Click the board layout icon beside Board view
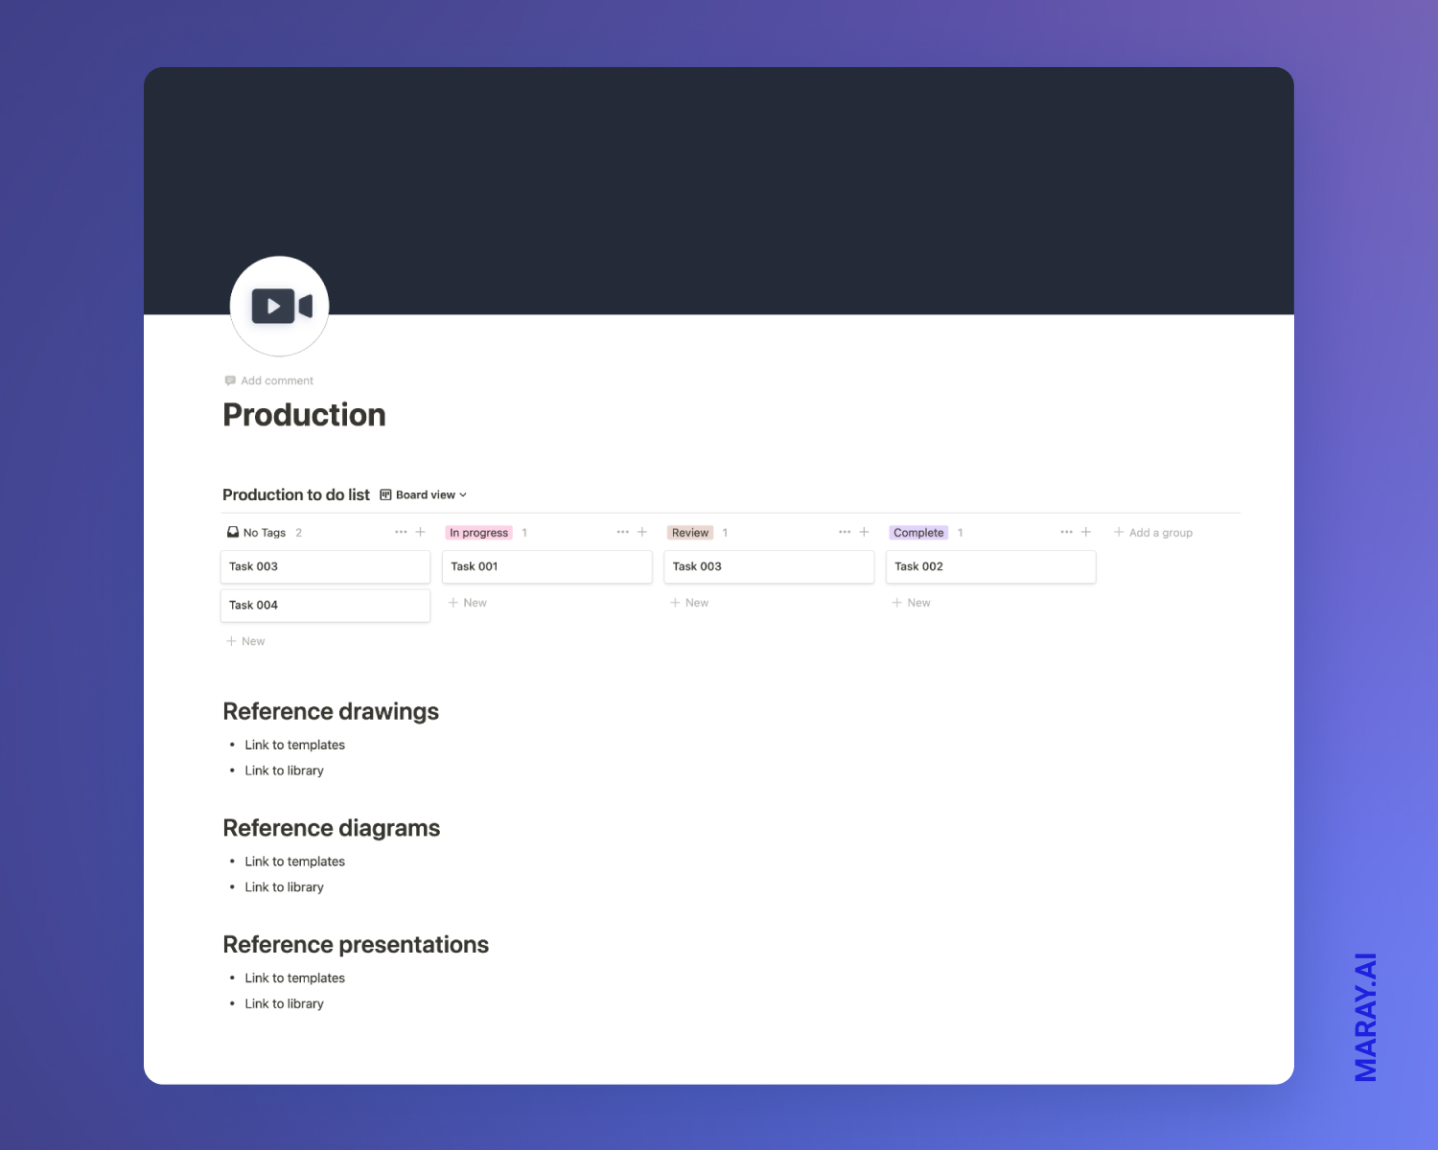This screenshot has height=1150, width=1438. click(x=385, y=494)
